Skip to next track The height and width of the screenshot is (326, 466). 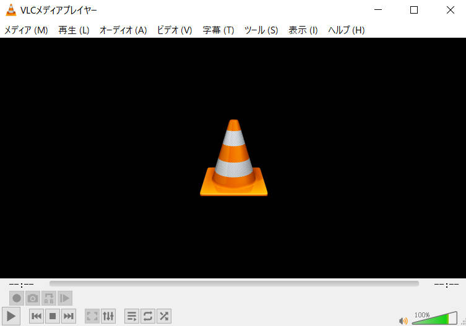click(69, 316)
